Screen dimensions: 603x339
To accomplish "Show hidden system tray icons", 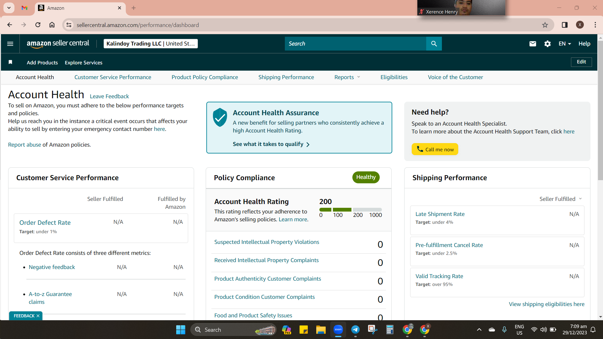I will [479, 330].
